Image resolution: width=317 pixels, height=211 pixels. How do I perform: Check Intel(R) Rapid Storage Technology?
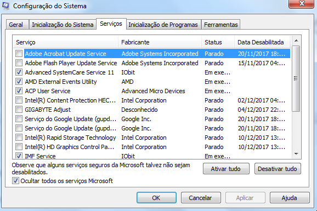pyautogui.click(x=19, y=137)
